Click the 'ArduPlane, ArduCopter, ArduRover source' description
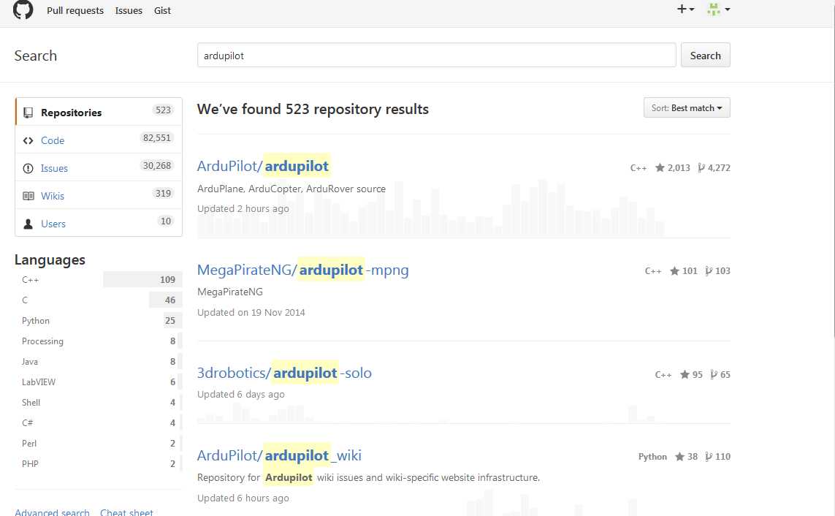 click(x=291, y=189)
